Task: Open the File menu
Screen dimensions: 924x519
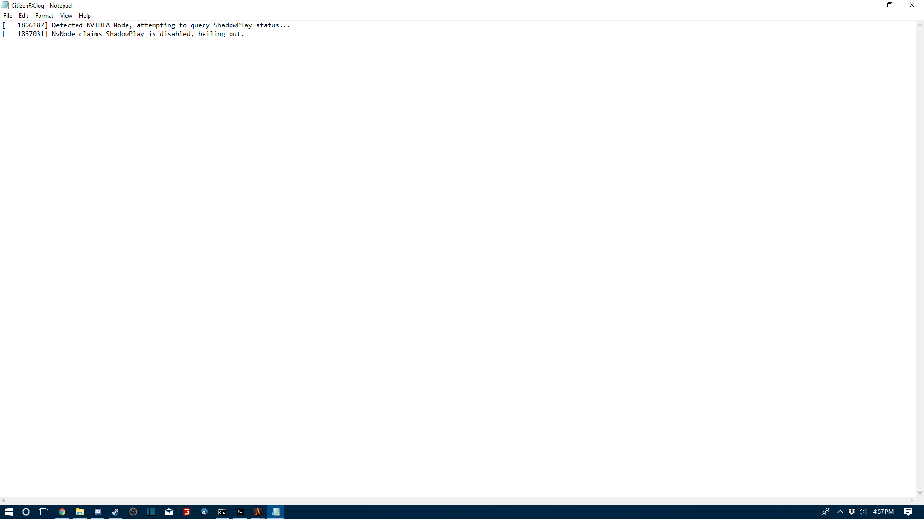Action: coord(8,16)
